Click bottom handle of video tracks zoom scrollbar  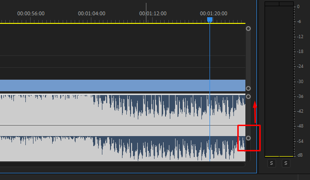[248, 88]
